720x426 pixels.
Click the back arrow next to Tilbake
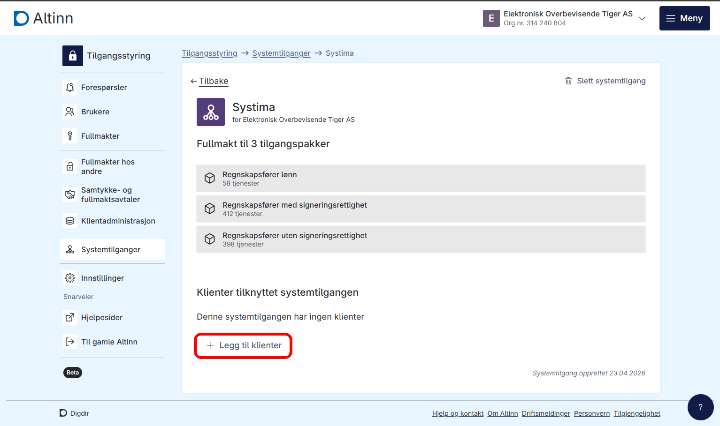[x=194, y=82]
